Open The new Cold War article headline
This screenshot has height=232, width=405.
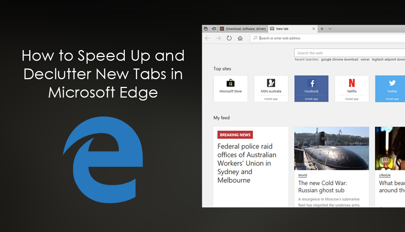coord(323,187)
